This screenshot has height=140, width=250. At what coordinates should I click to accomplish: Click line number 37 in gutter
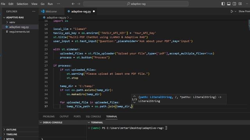coord(46,106)
